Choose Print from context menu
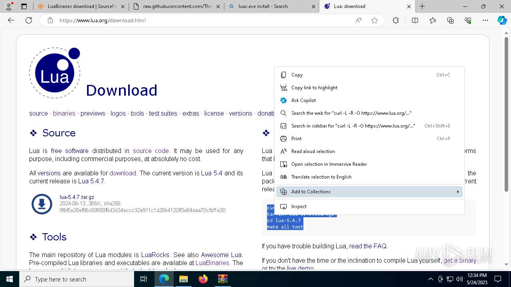Viewport: 511px width, 287px height. pos(369,139)
